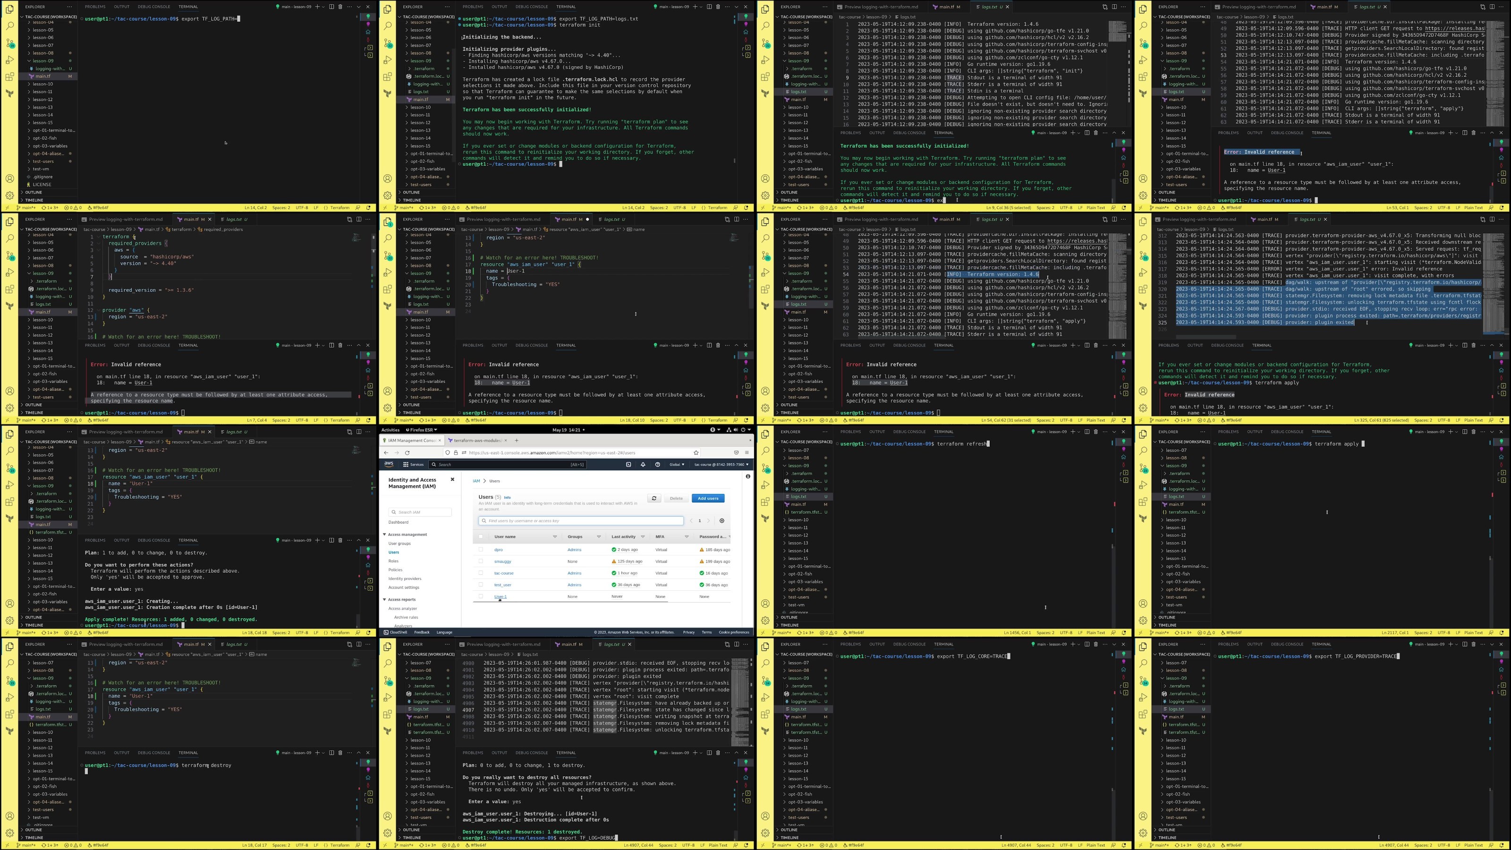Switch to the terraform-aws-modules Firefox tab
This screenshot has height=850, width=1511.
(x=477, y=440)
